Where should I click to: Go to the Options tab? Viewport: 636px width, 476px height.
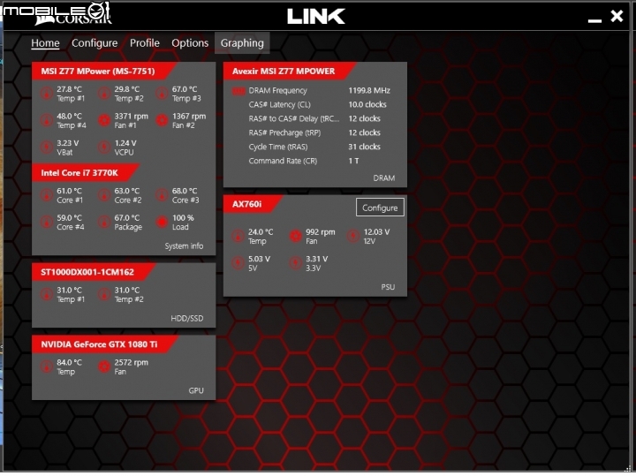[x=190, y=43]
